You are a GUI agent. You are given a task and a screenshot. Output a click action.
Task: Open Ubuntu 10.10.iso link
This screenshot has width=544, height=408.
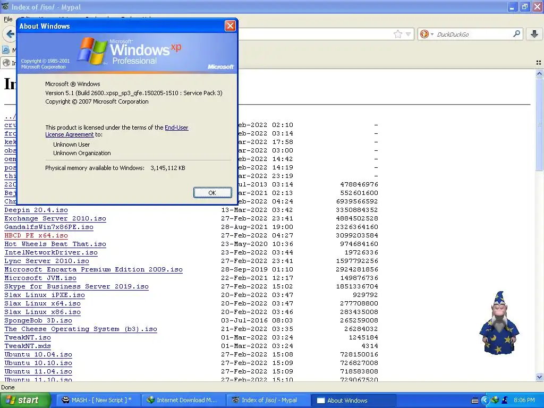click(38, 363)
